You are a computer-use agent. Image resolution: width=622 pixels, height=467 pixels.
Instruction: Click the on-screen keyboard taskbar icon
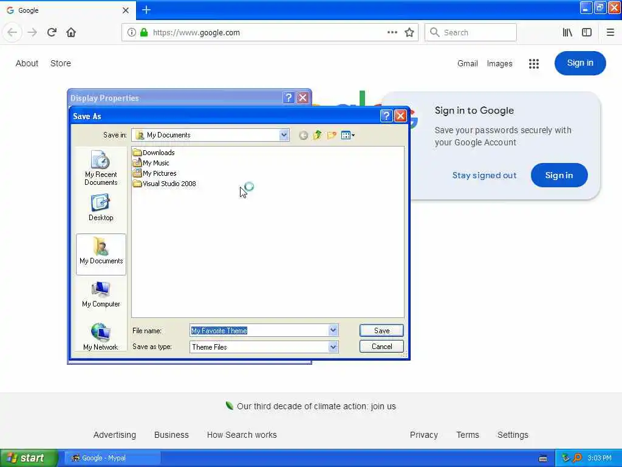(543, 458)
